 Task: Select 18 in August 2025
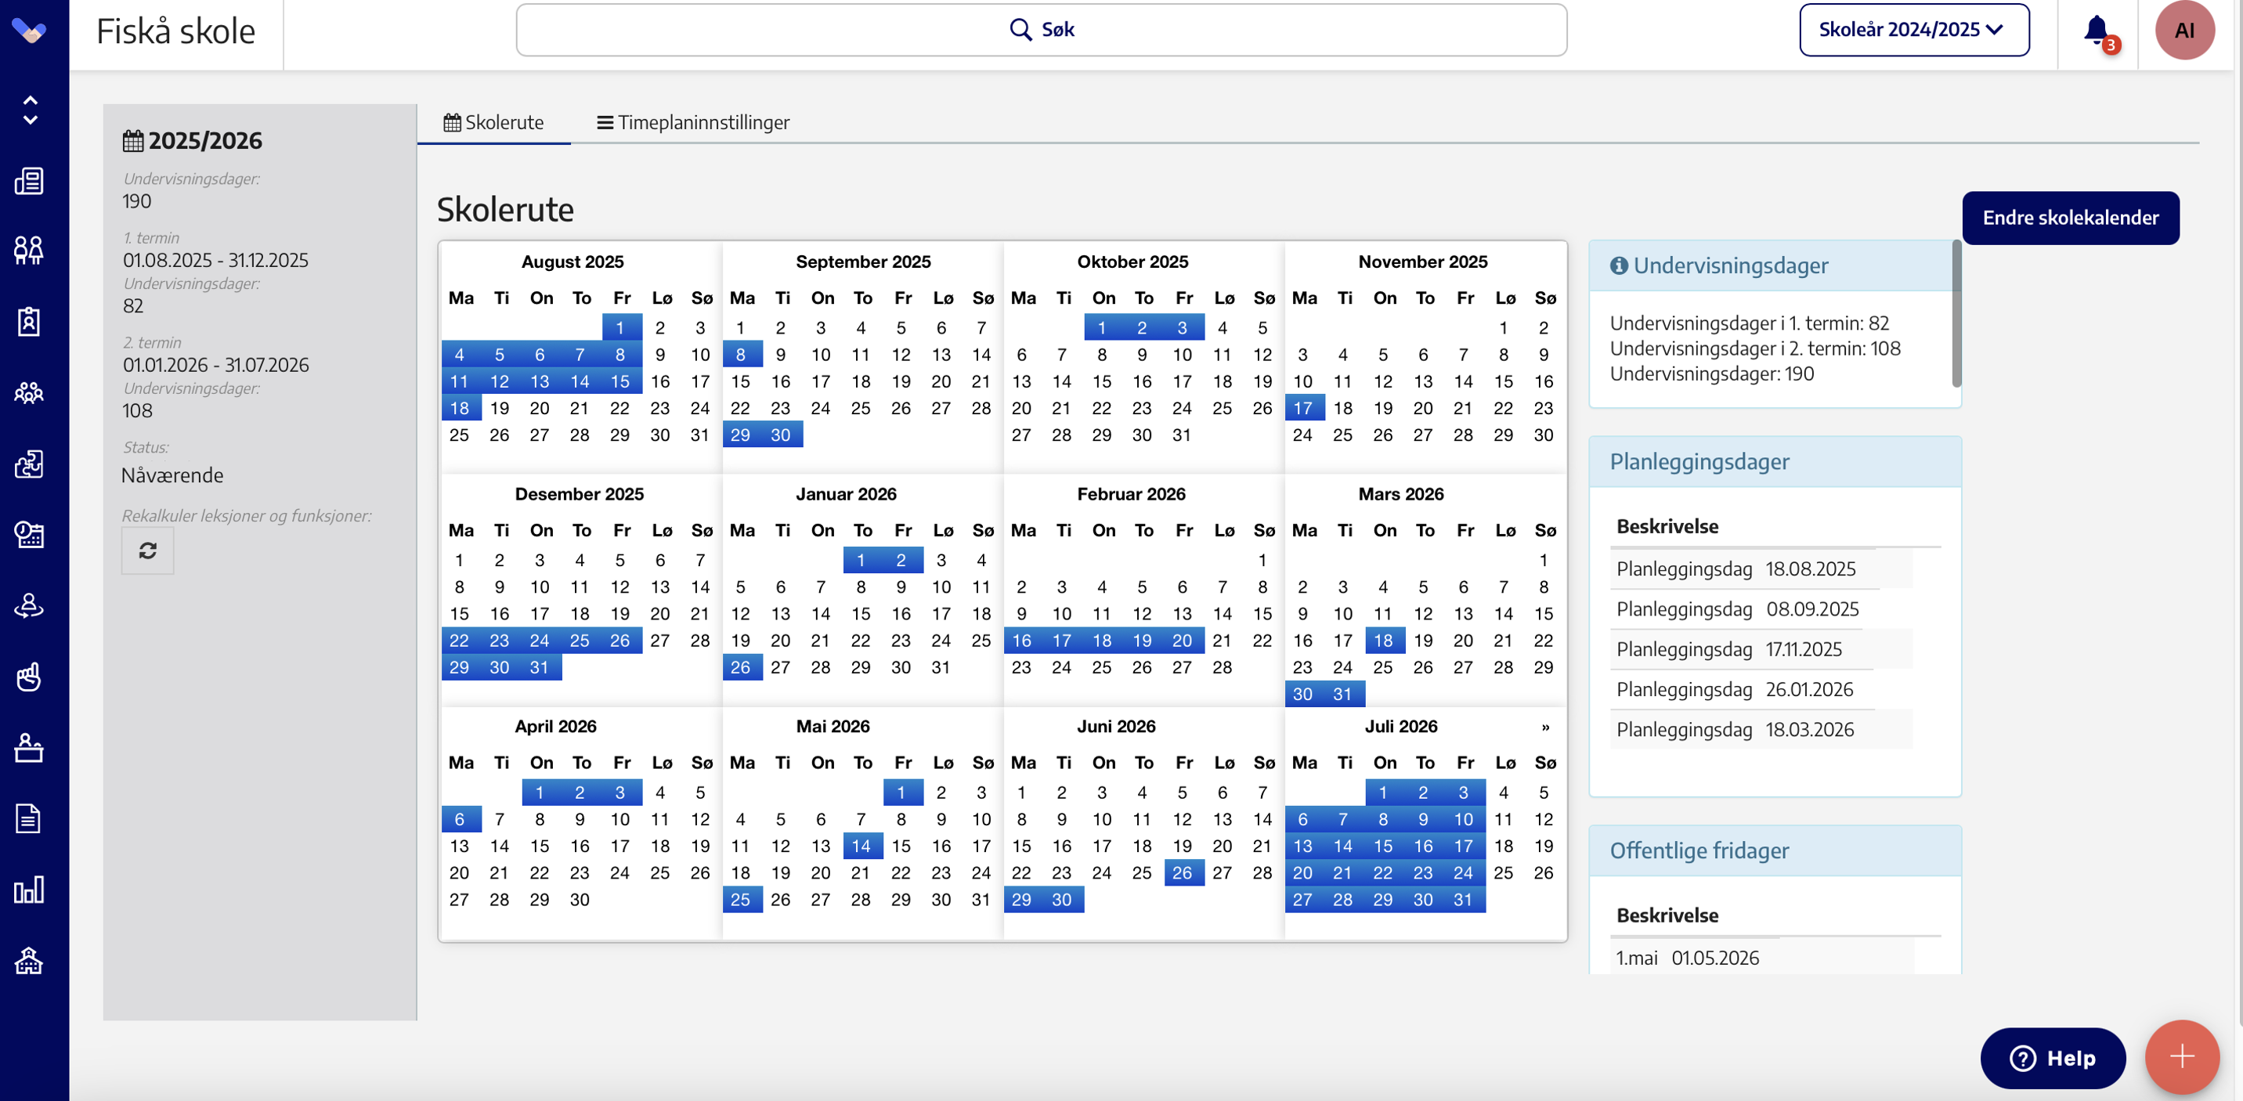click(460, 408)
